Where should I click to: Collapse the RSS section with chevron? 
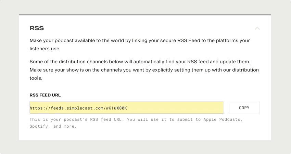click(x=257, y=28)
